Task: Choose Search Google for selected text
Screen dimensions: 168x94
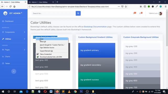Action: click(52, 45)
